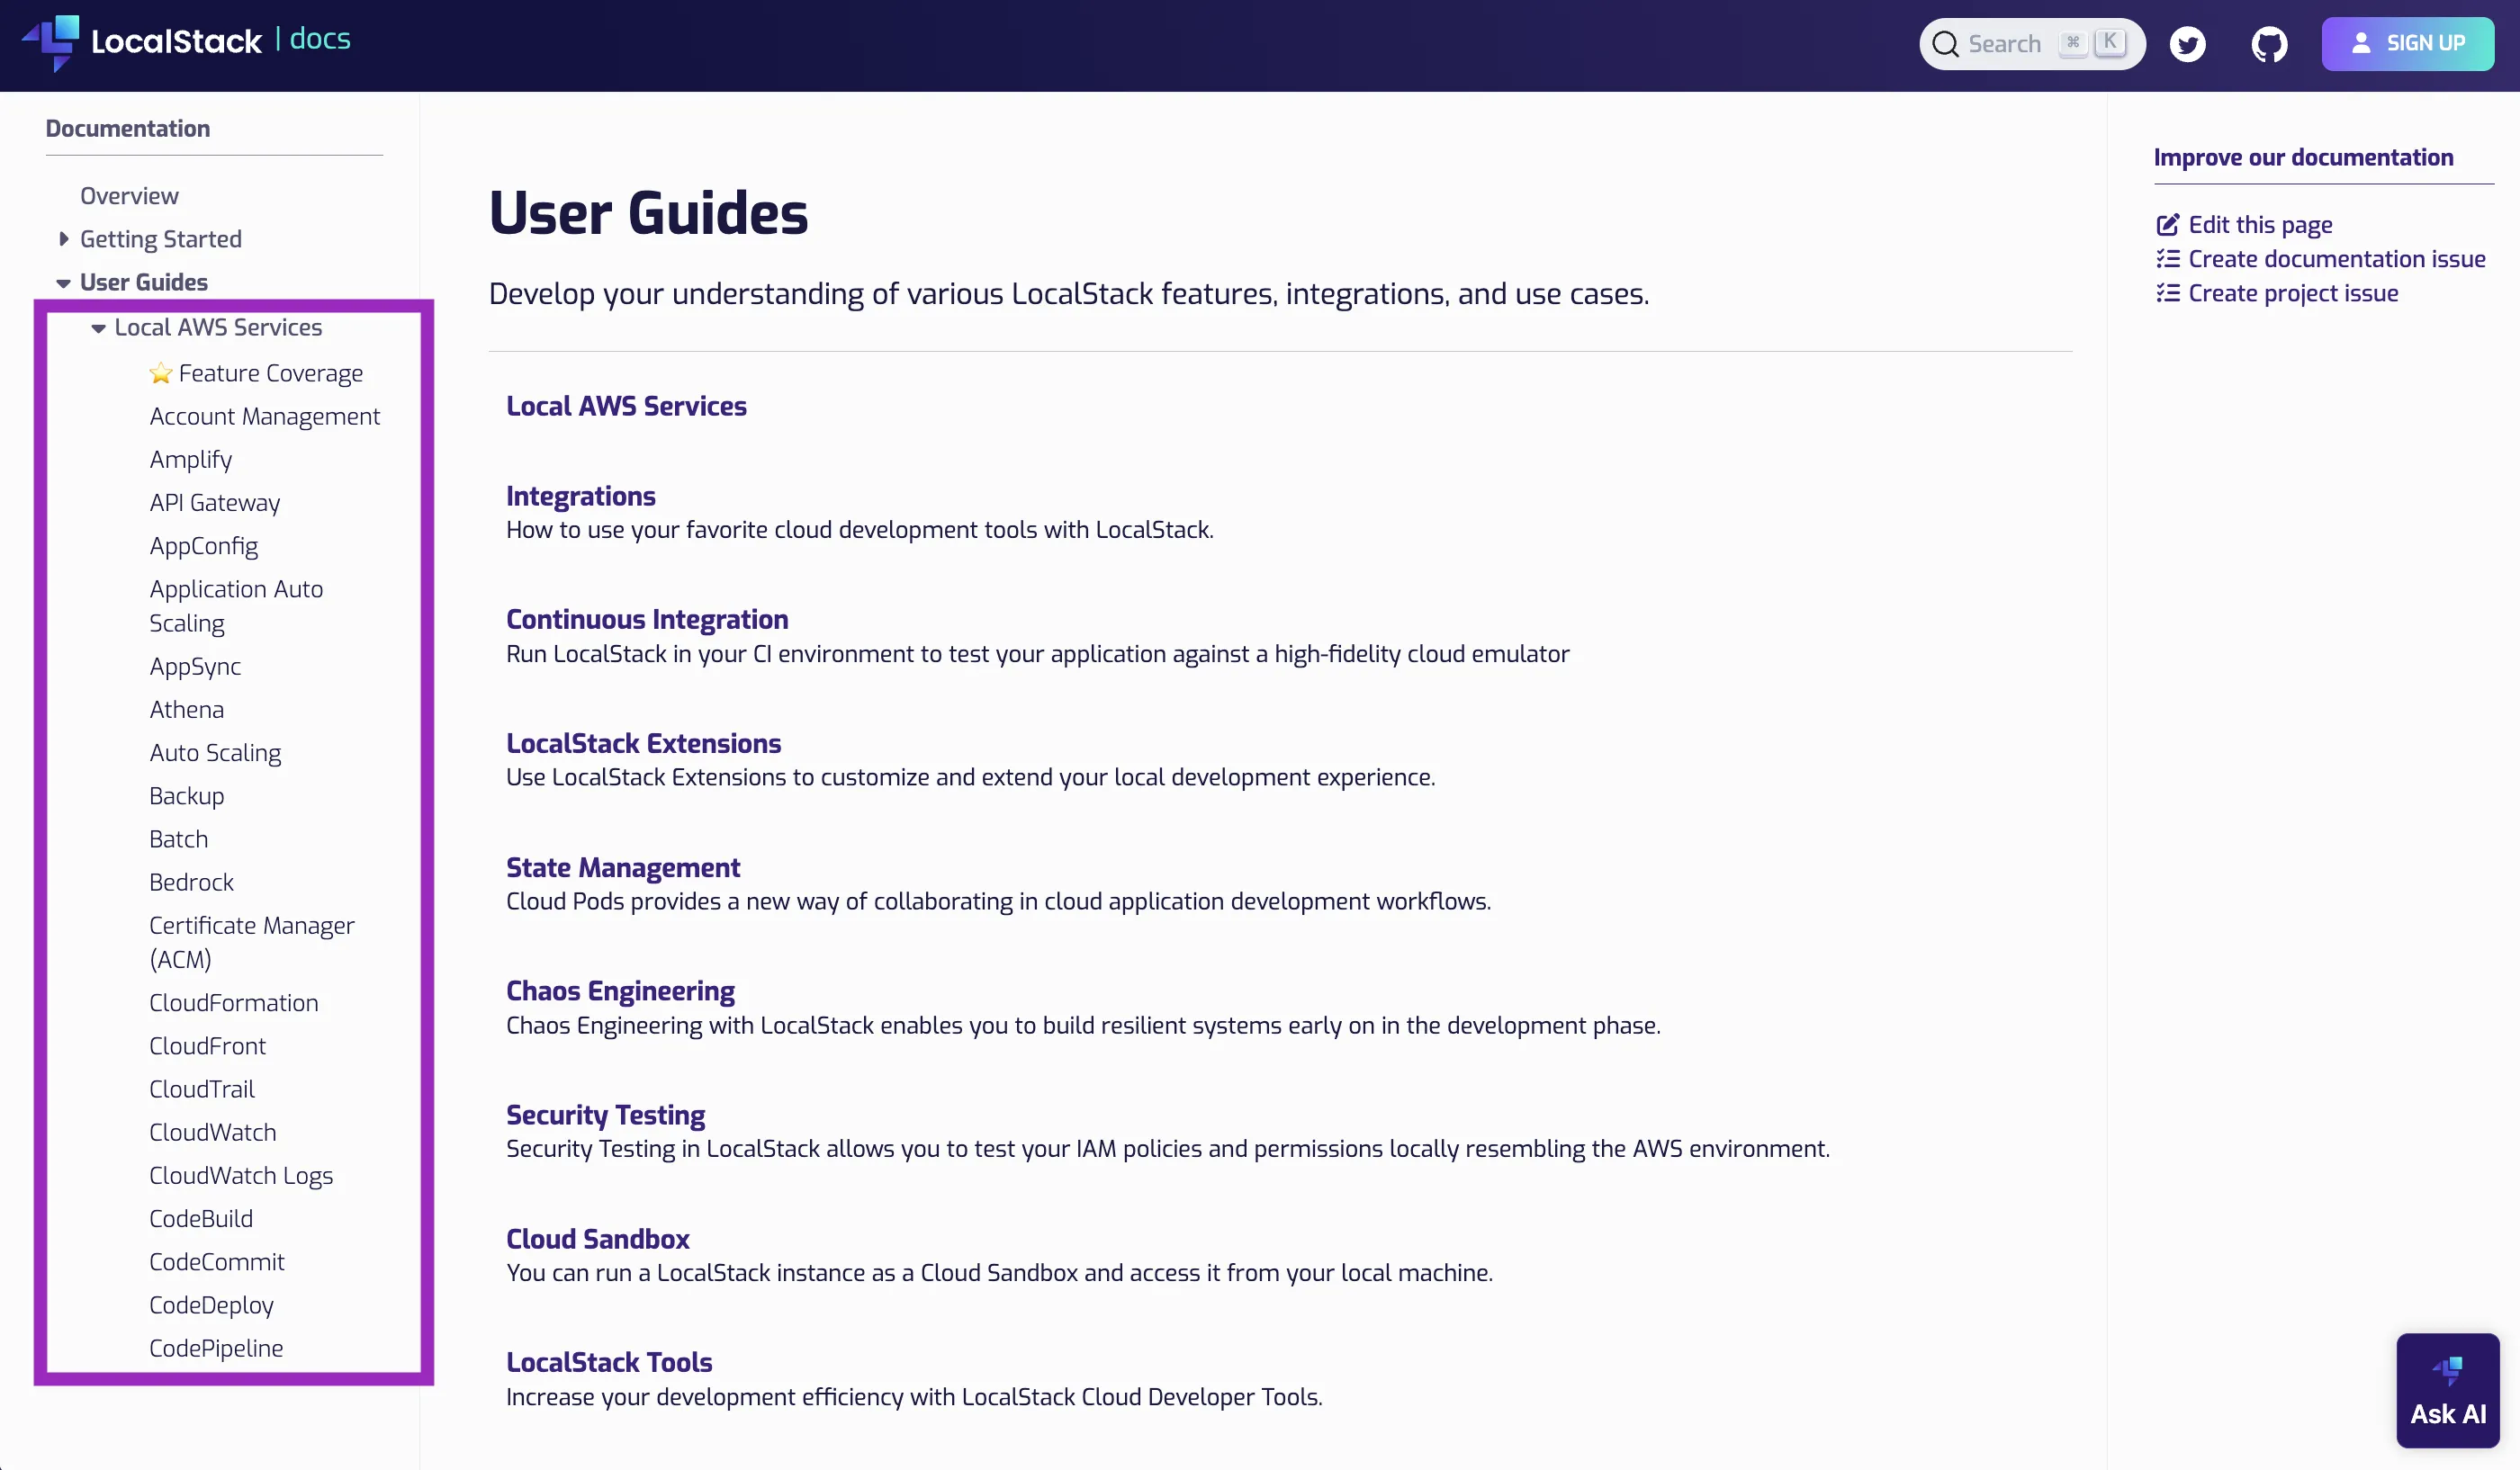Open the Continuous Integration guide
2520x1470 pixels.
point(647,619)
